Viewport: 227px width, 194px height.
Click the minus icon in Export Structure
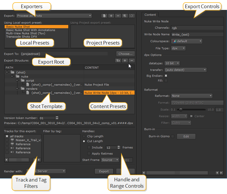[132, 61]
